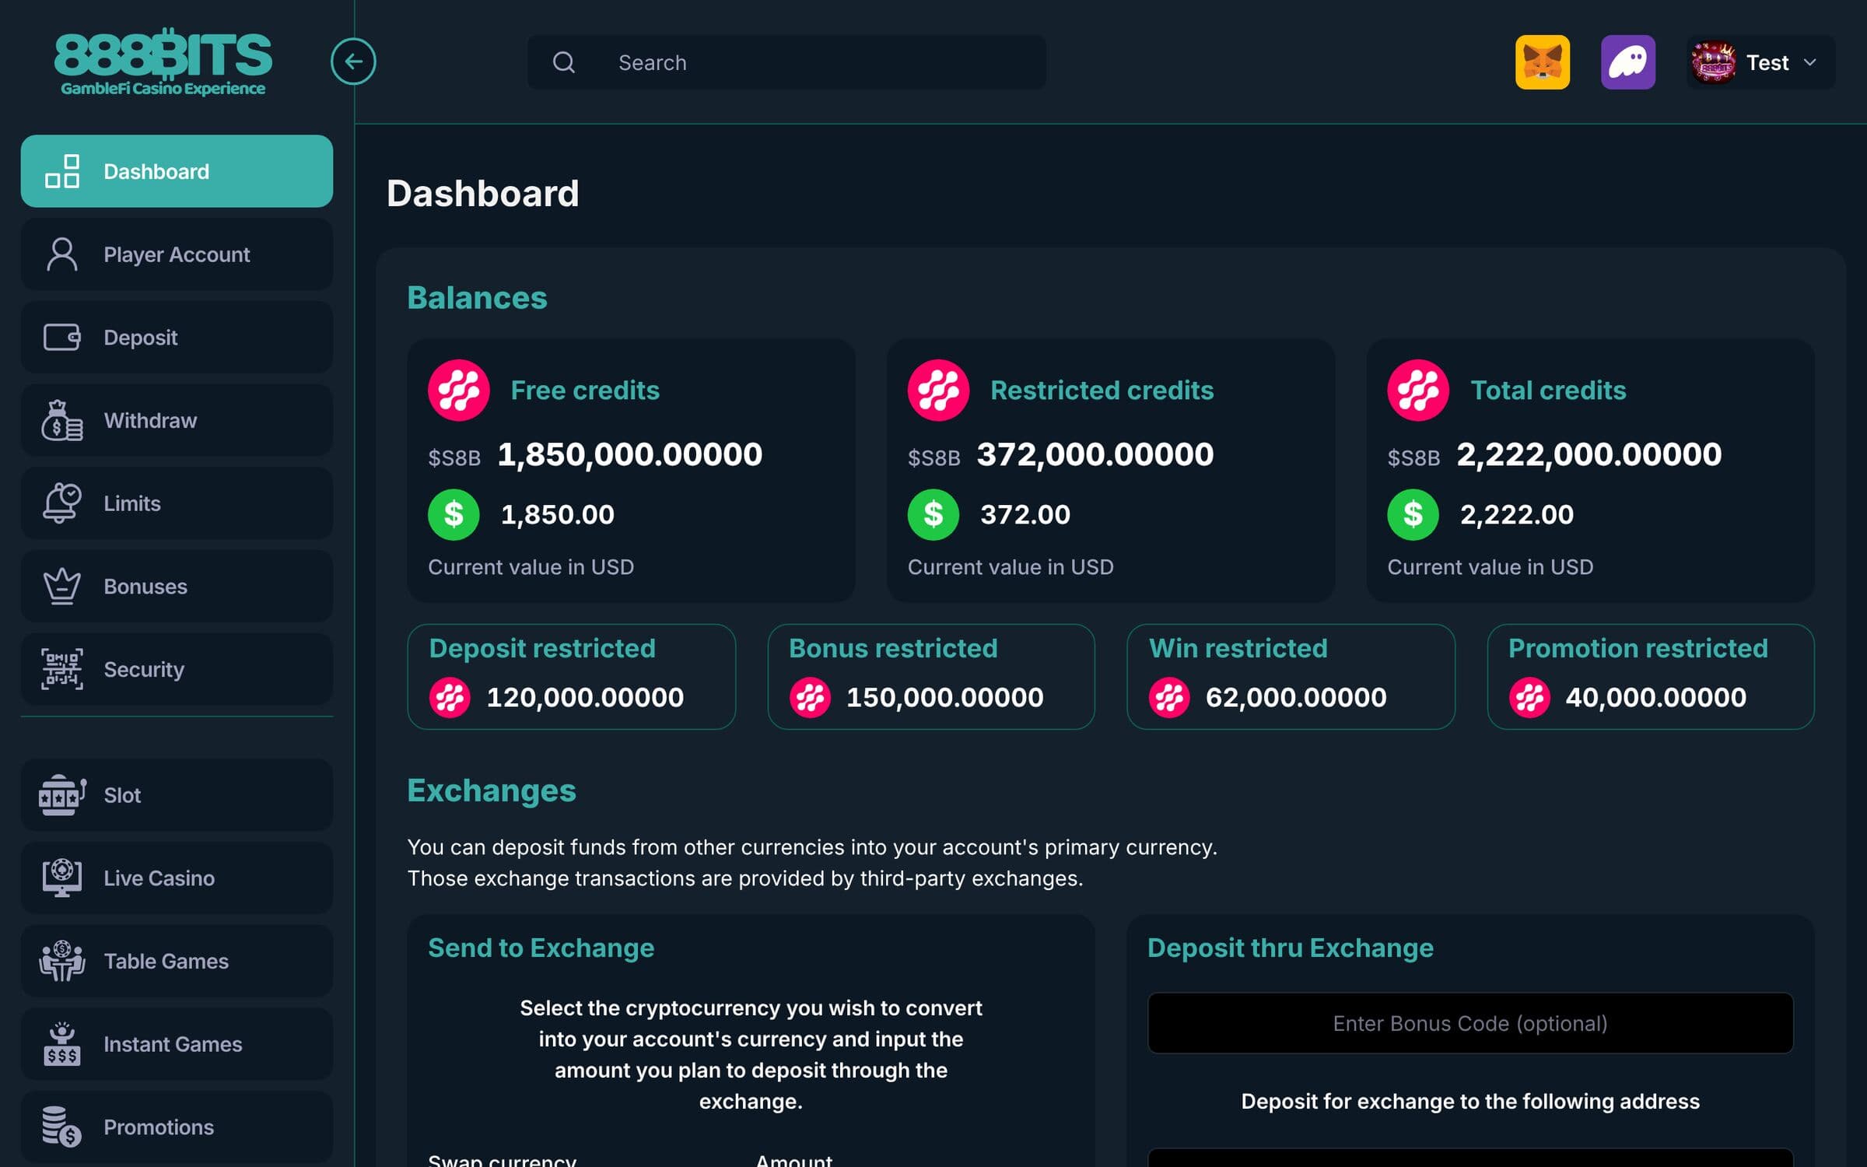Click the Deposit restricted balance card

coord(571,677)
